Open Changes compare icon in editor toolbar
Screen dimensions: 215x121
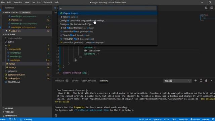pos(206,8)
